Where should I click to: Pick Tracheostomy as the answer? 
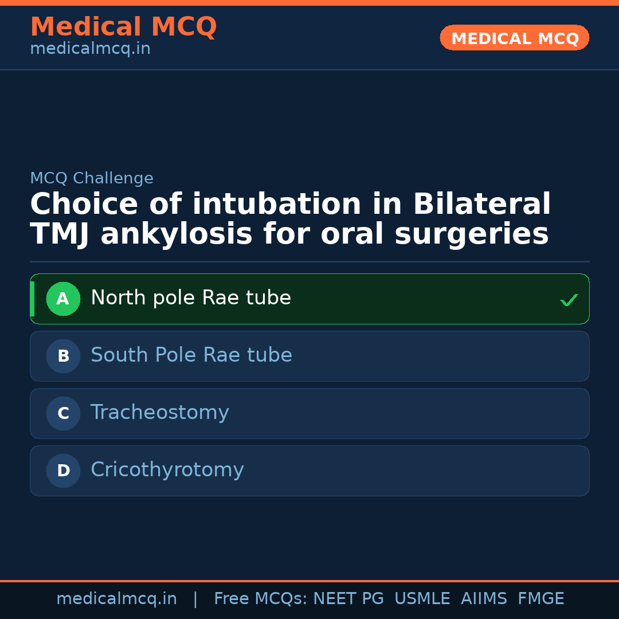coord(160,413)
